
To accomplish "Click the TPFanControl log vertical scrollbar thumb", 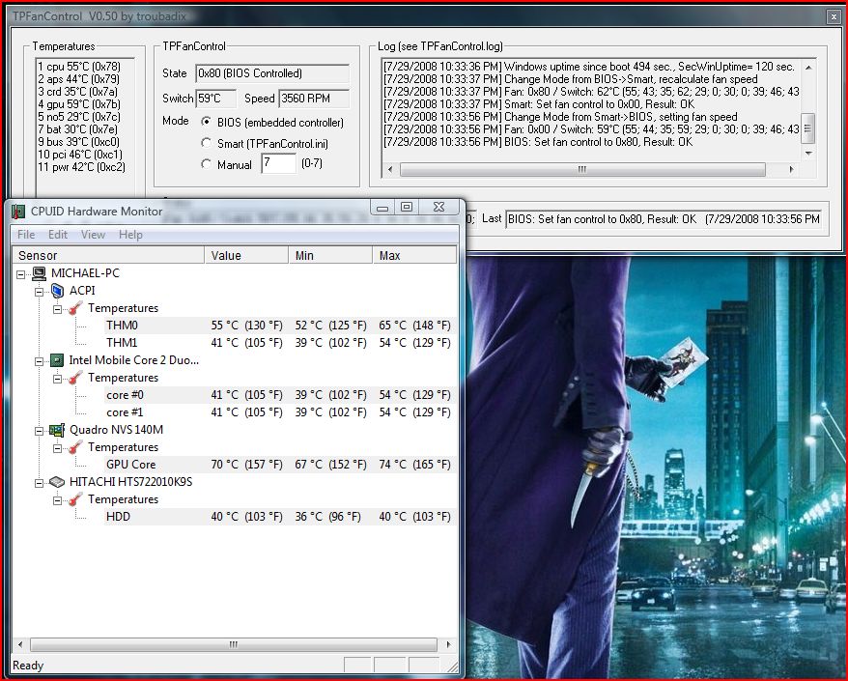I will pos(807,128).
